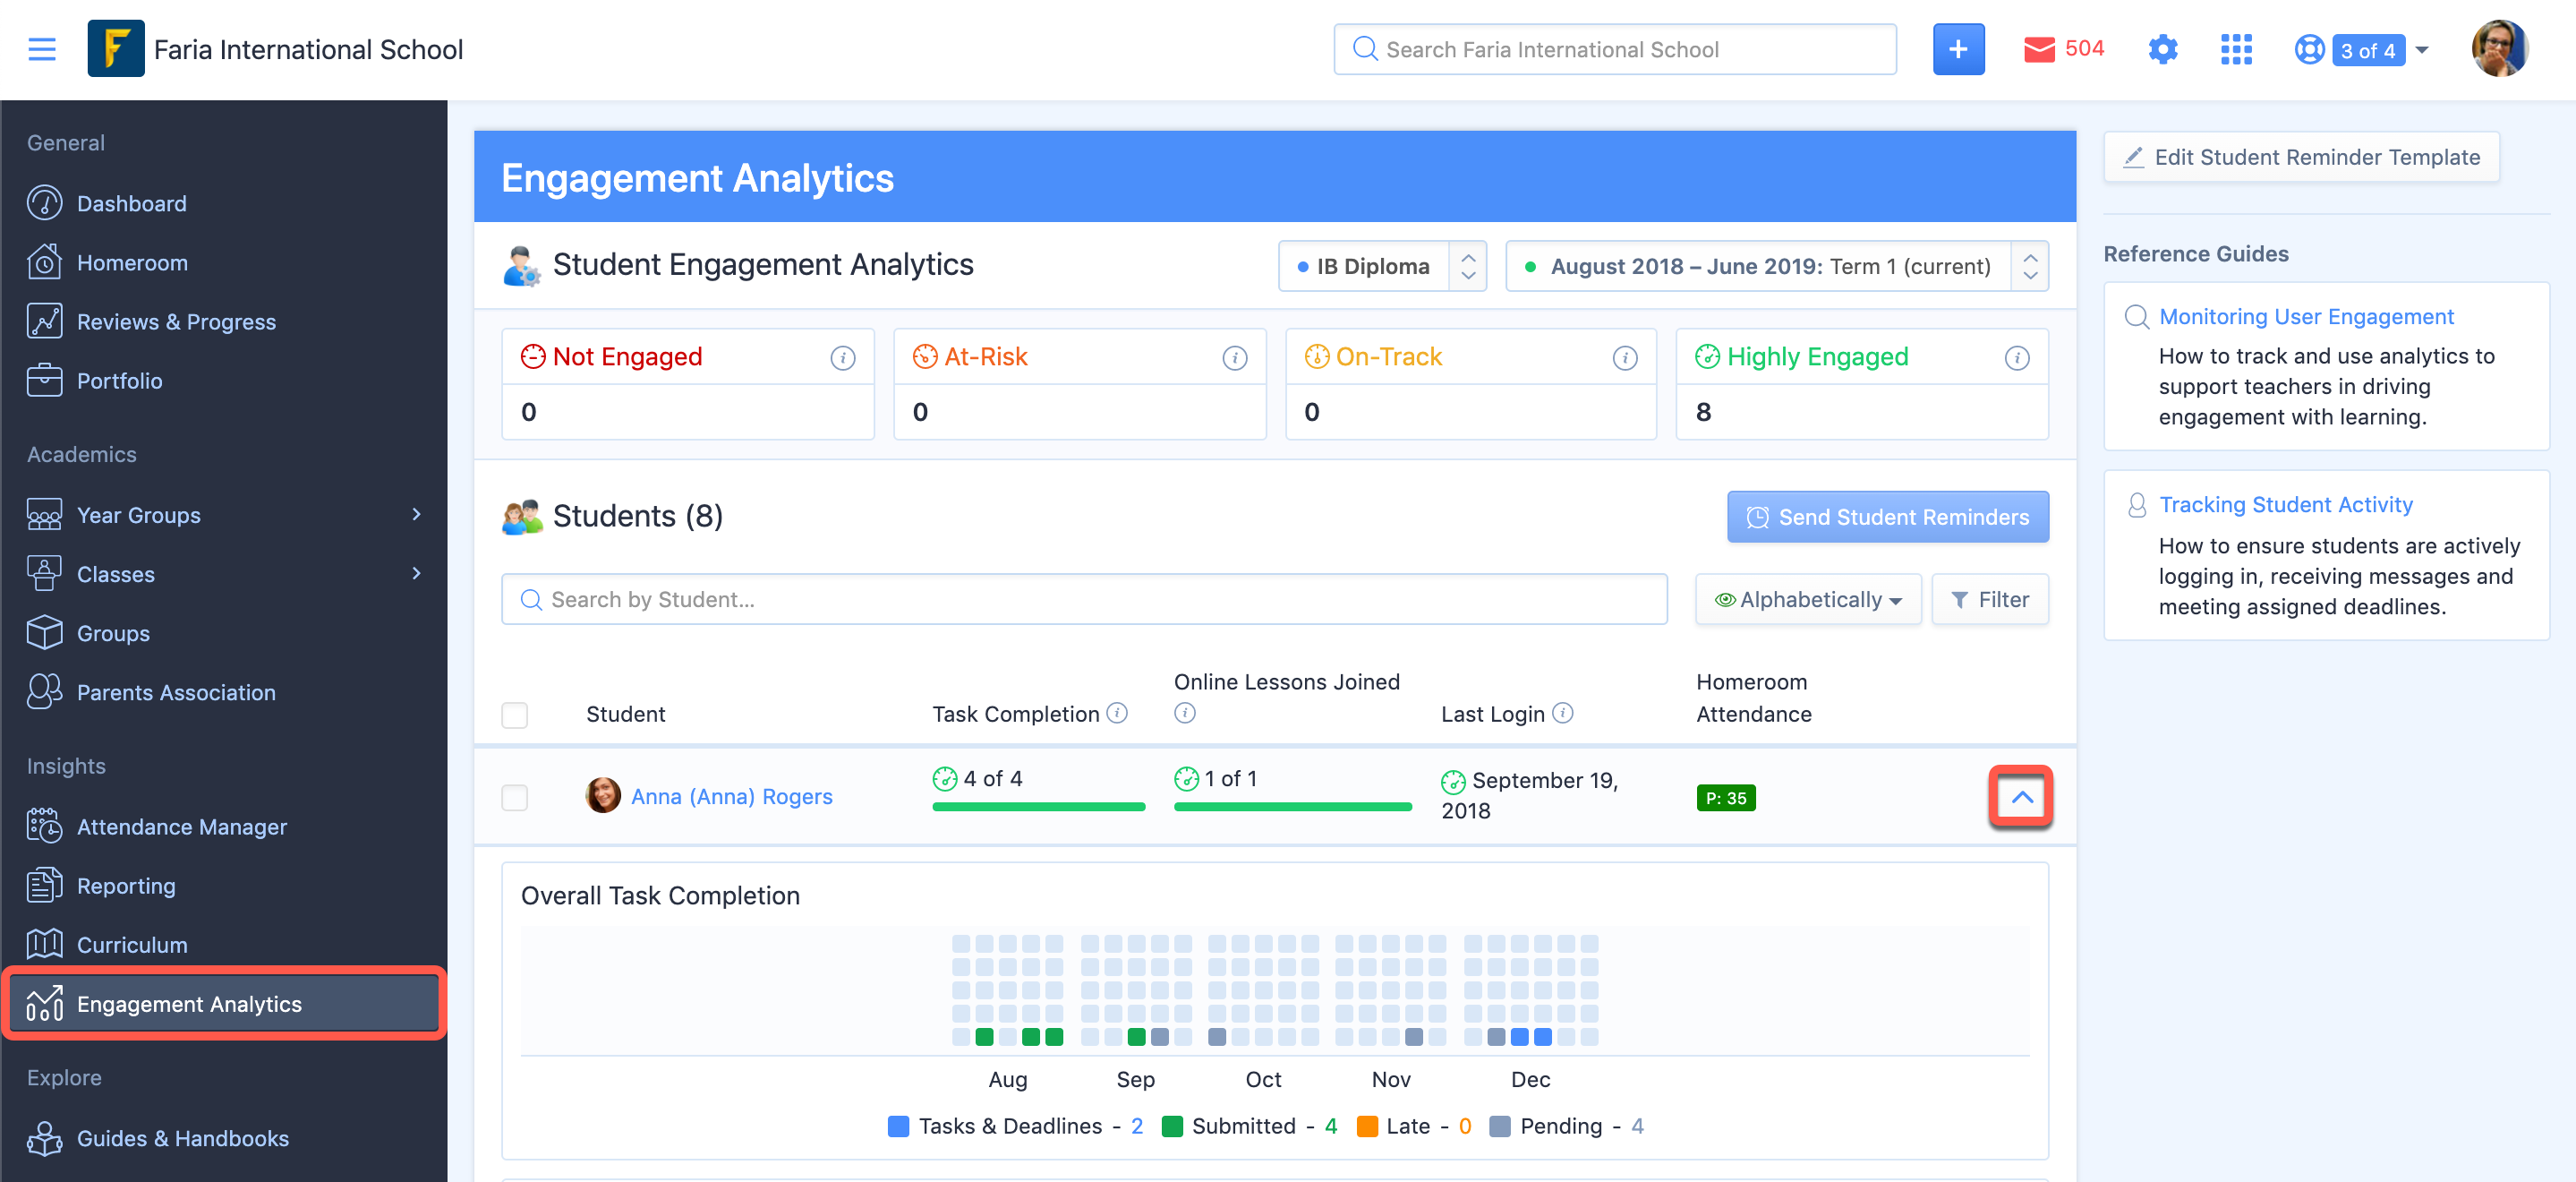2576x1182 pixels.
Task: Open the academic term dropdown
Action: pos(1776,266)
